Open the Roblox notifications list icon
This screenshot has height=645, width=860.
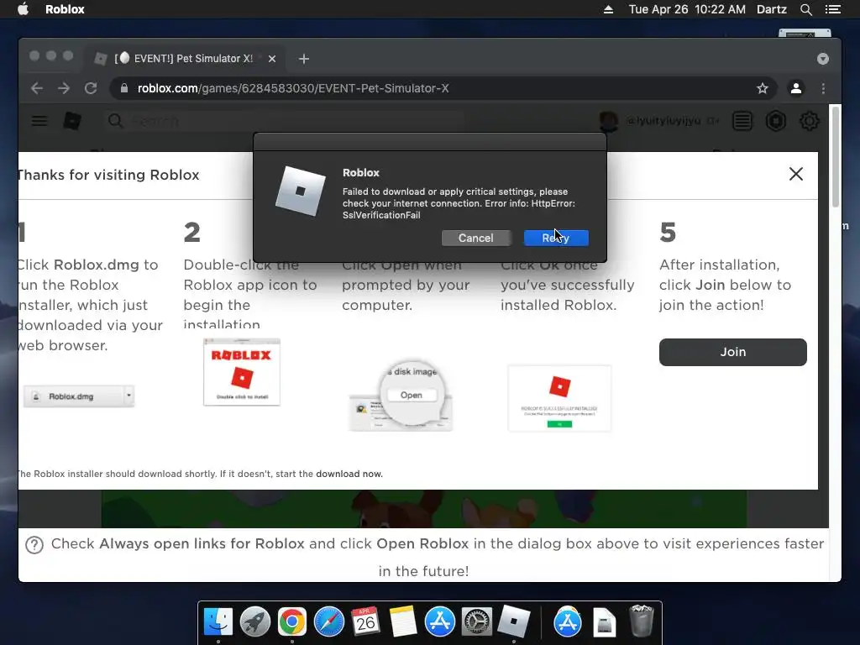click(742, 121)
